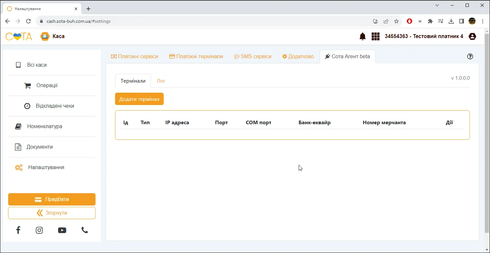
Task: Open the Instagram link icon
Action: [x=39, y=230]
